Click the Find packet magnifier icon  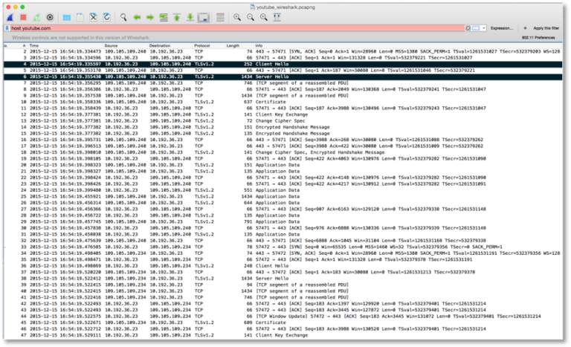(x=124, y=16)
